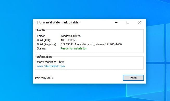This screenshot has width=170, height=101.
Task: Minimize the Universal Watermark Disabler window
Action: 116,22
